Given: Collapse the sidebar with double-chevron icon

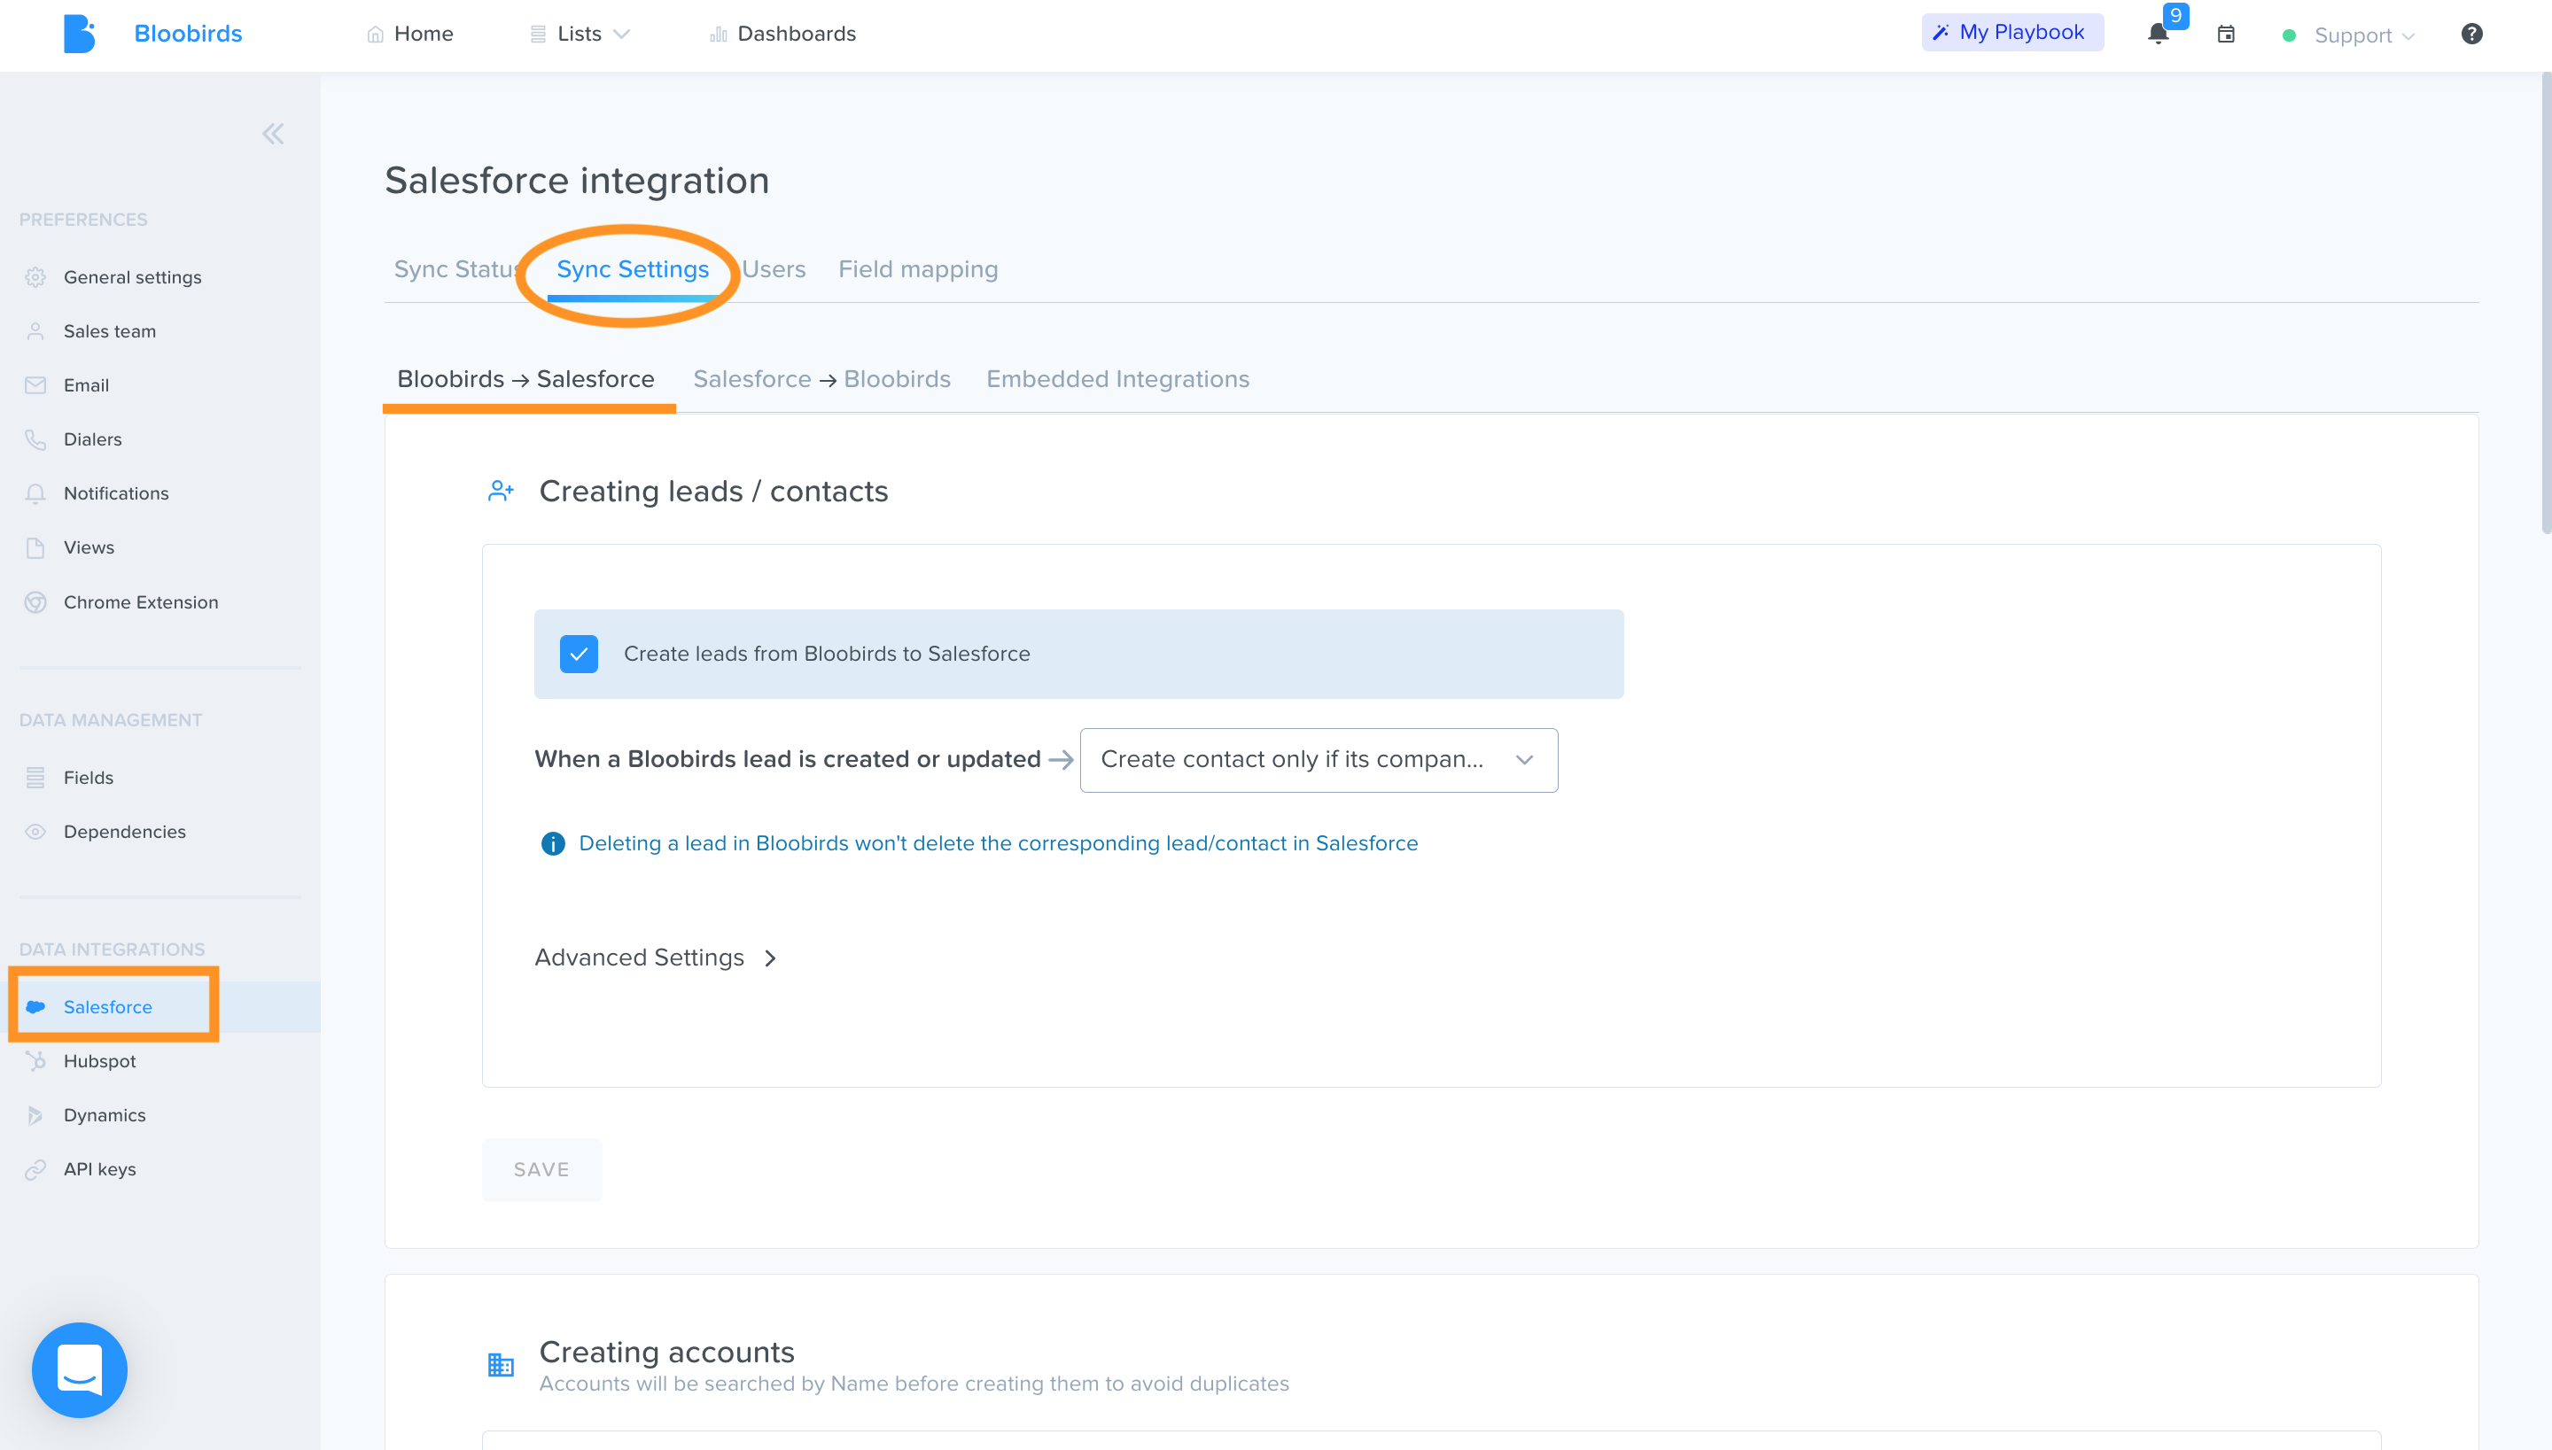Looking at the screenshot, I should click(273, 135).
